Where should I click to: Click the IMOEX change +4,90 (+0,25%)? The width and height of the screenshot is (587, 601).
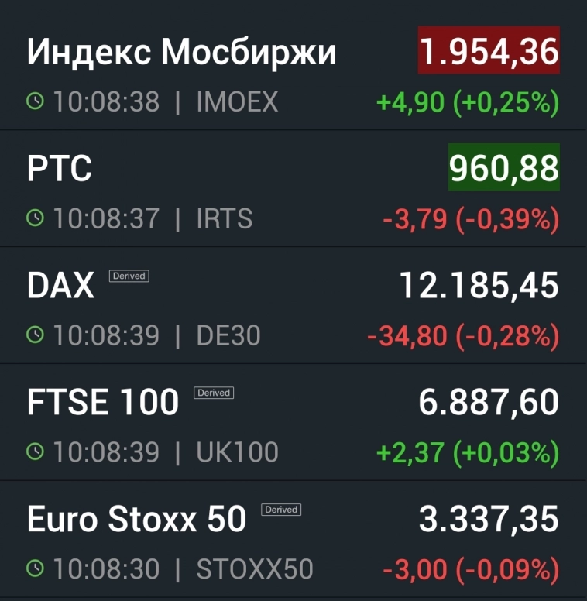tap(468, 102)
